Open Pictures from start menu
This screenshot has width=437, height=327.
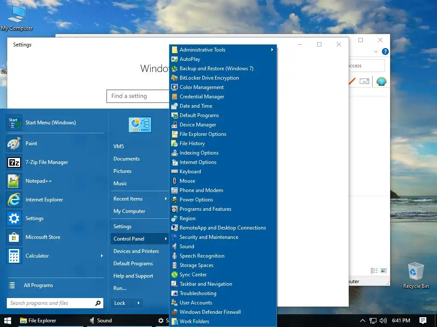pos(140,171)
